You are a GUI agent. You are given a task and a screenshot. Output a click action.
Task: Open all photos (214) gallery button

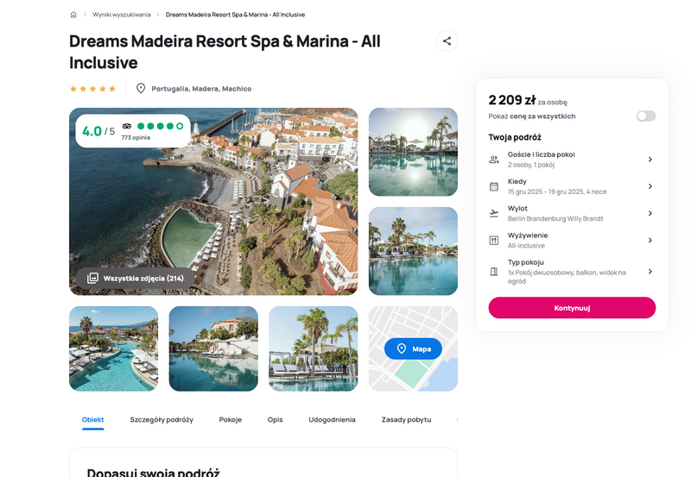pos(135,278)
